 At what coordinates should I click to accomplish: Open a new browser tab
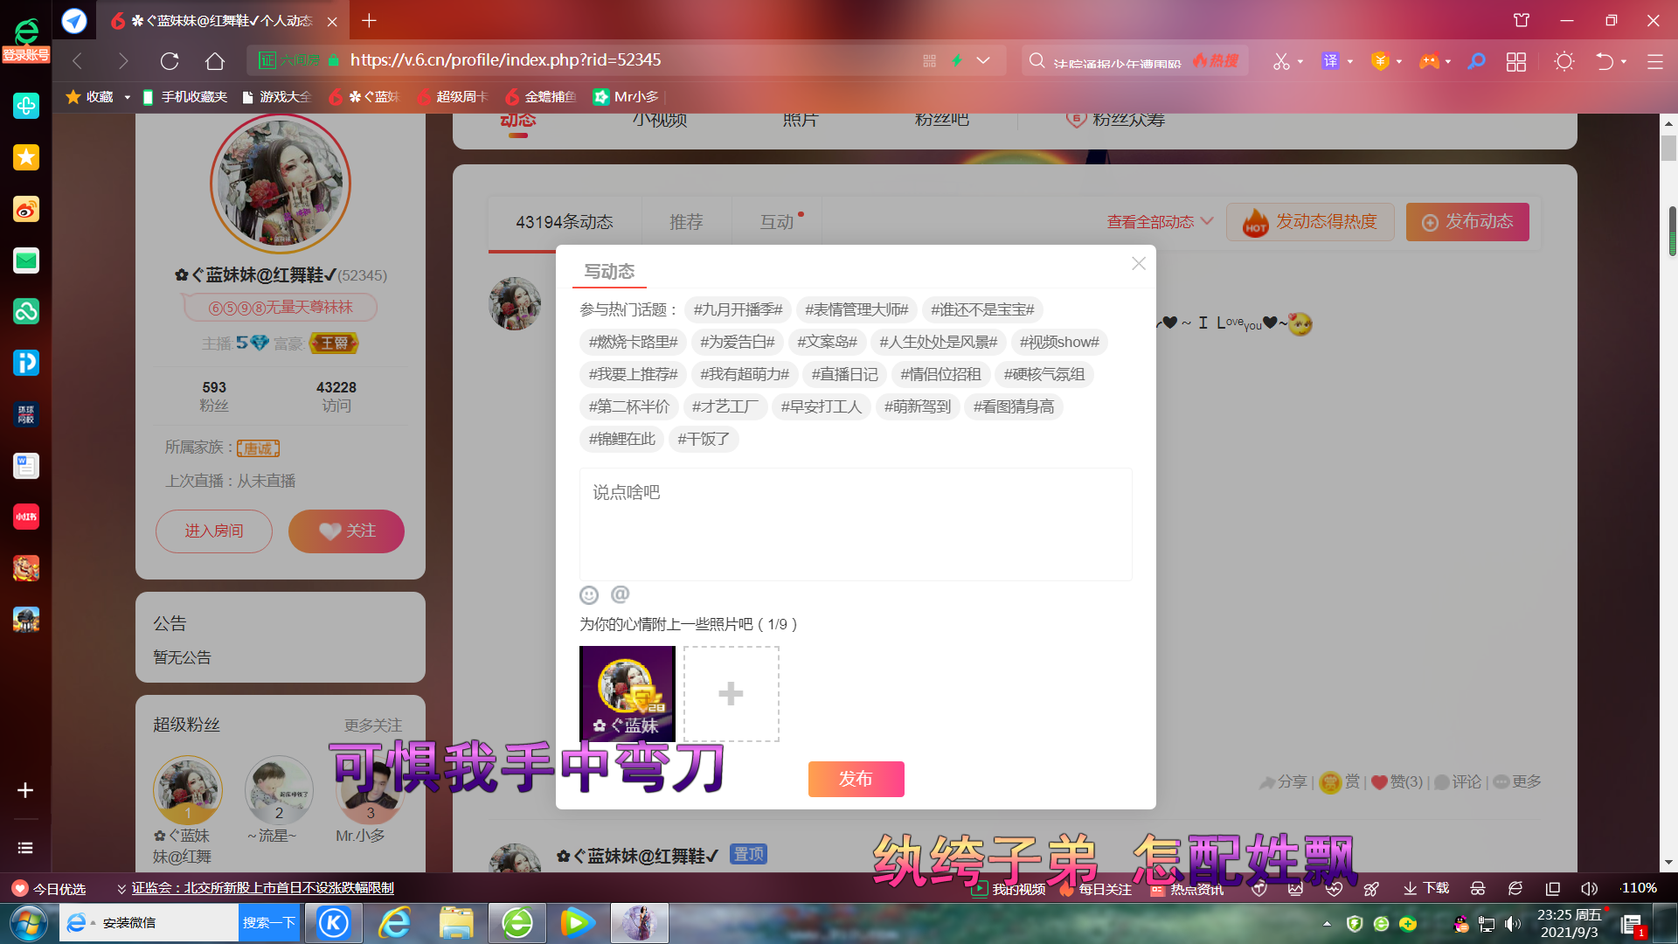click(x=369, y=20)
